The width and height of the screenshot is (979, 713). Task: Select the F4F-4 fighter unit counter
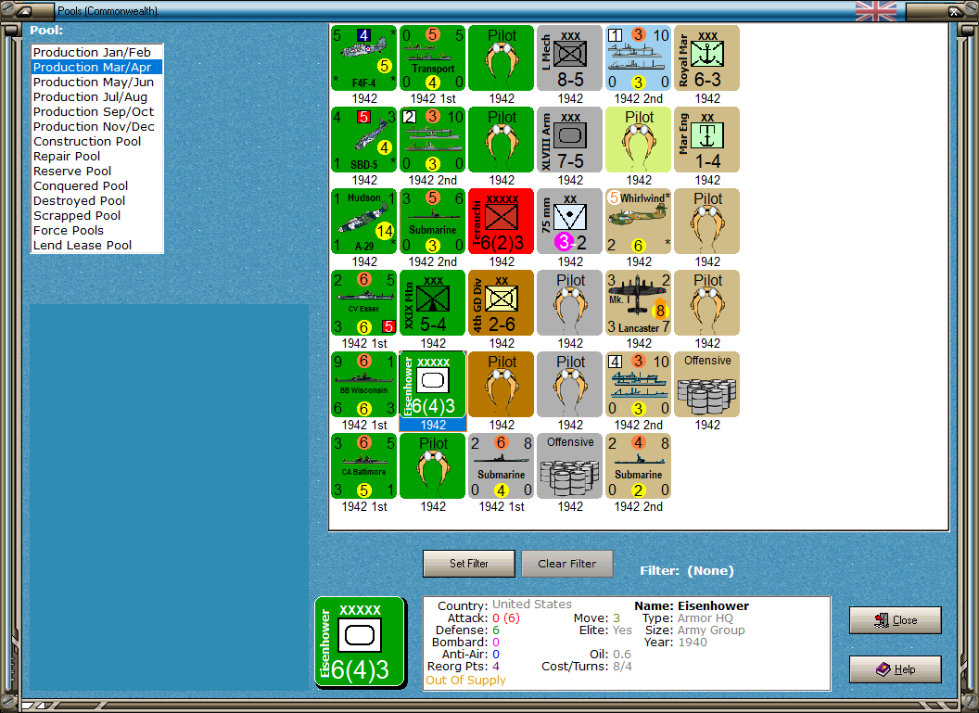(364, 58)
